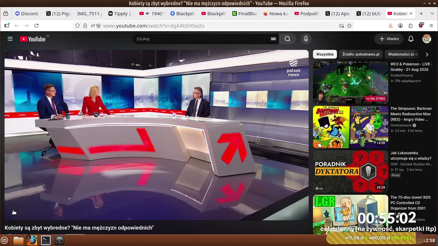Click the Firefox address bar URL

(x=154, y=26)
